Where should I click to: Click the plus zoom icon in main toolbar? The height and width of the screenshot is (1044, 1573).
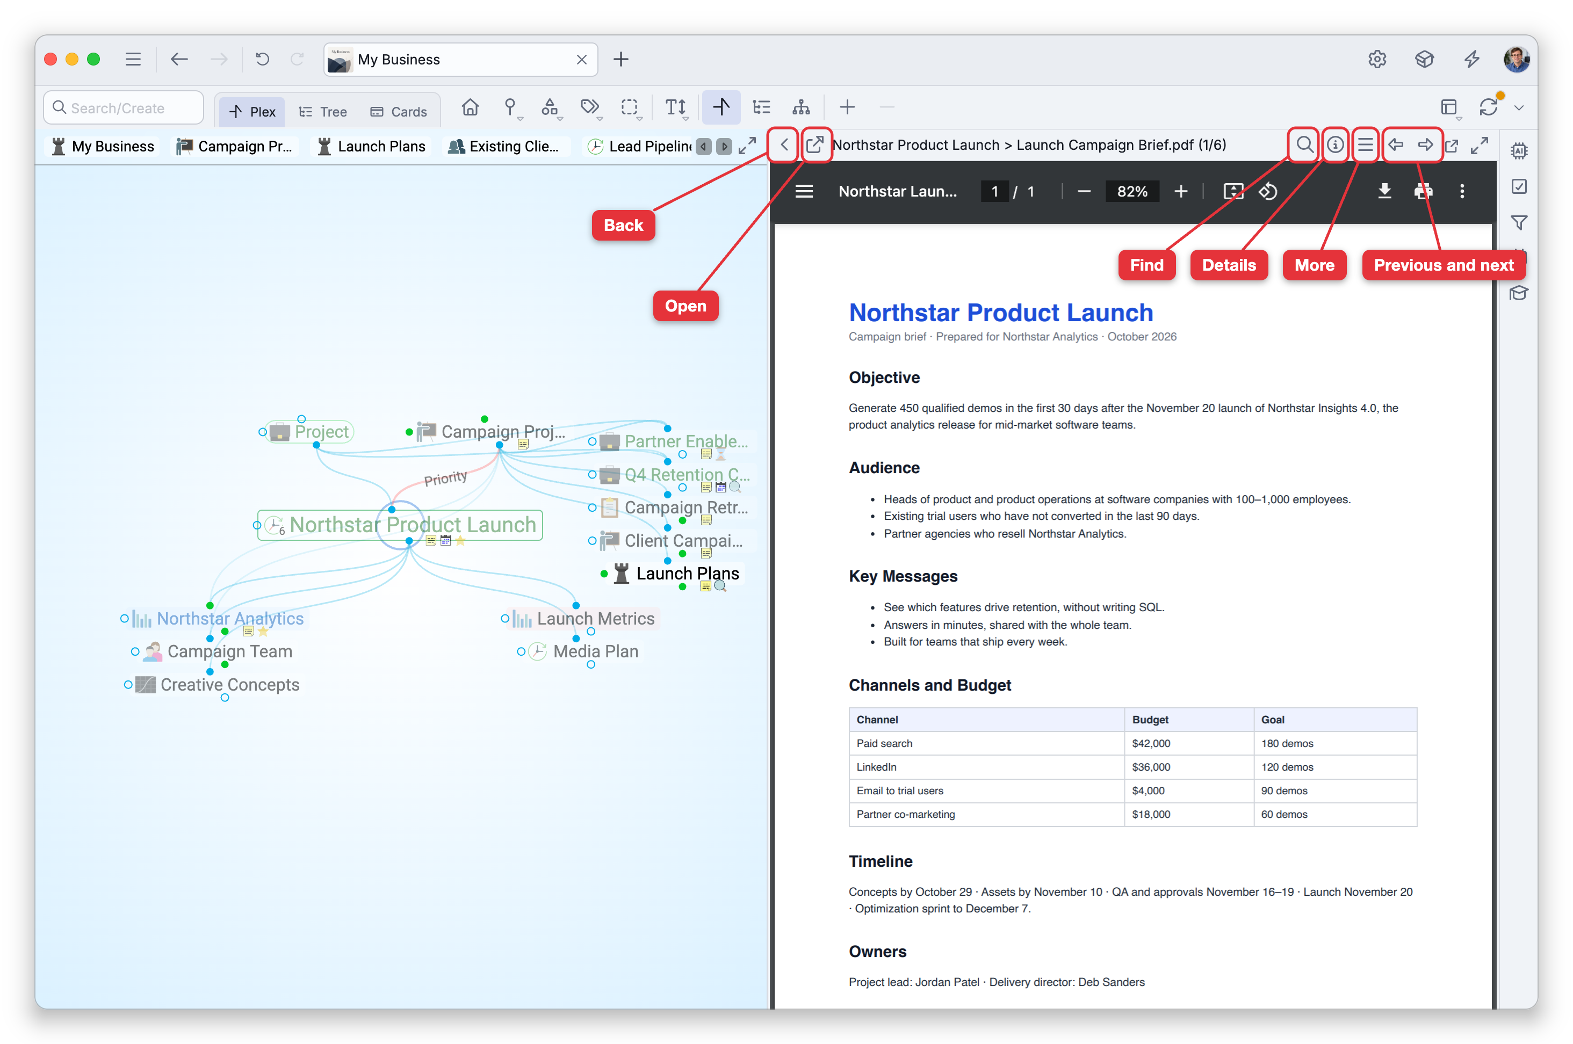coord(847,107)
